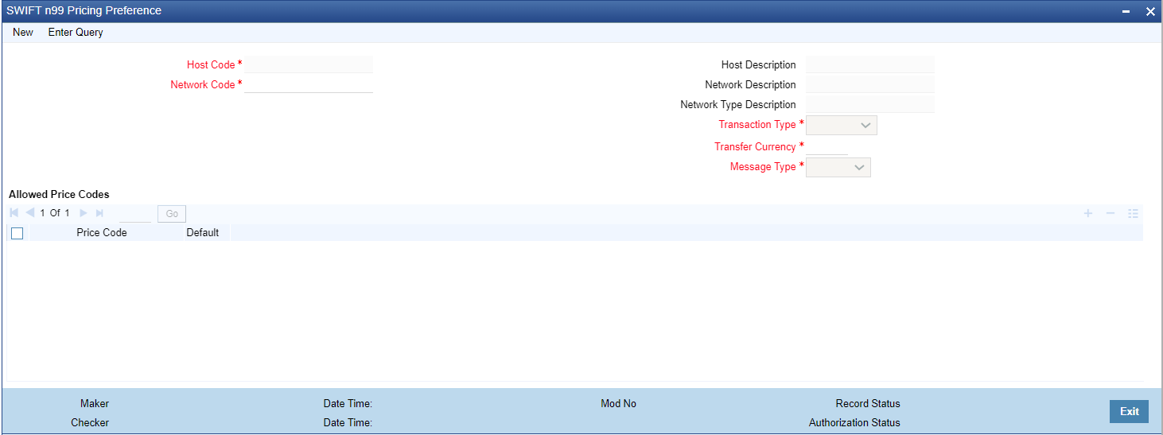Click the Maker label
The height and width of the screenshot is (435, 1163).
coord(95,404)
